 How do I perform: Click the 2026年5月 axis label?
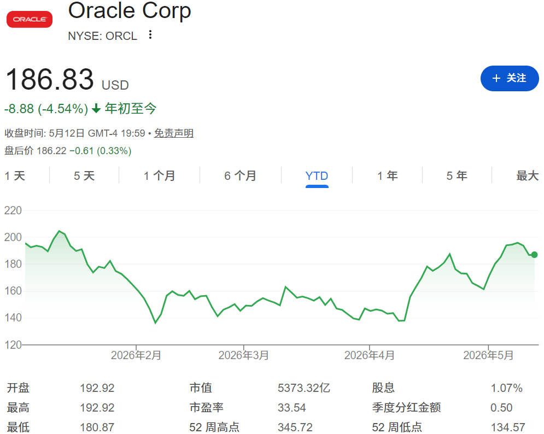(488, 355)
